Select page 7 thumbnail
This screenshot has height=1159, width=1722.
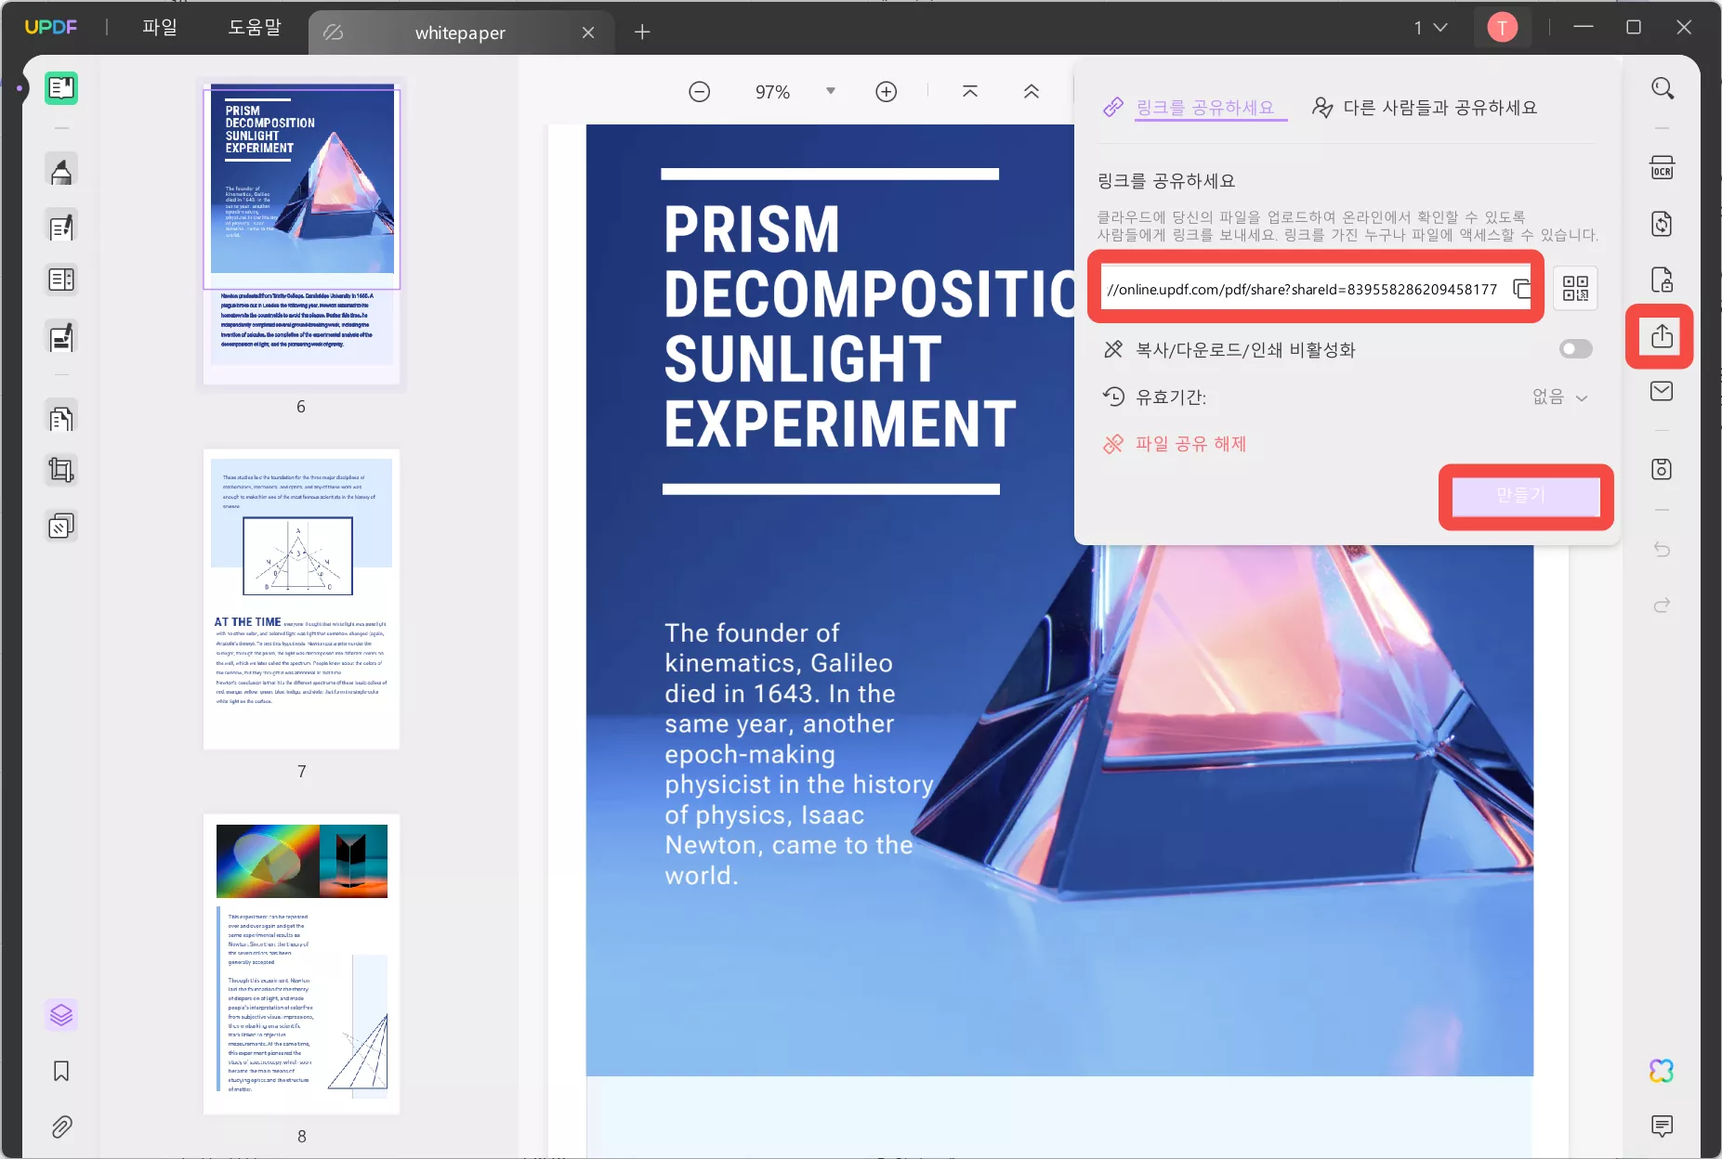(302, 599)
